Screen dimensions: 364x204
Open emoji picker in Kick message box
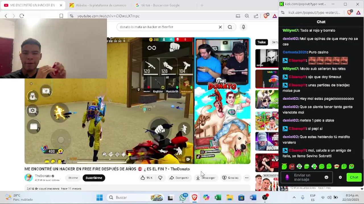(326, 177)
